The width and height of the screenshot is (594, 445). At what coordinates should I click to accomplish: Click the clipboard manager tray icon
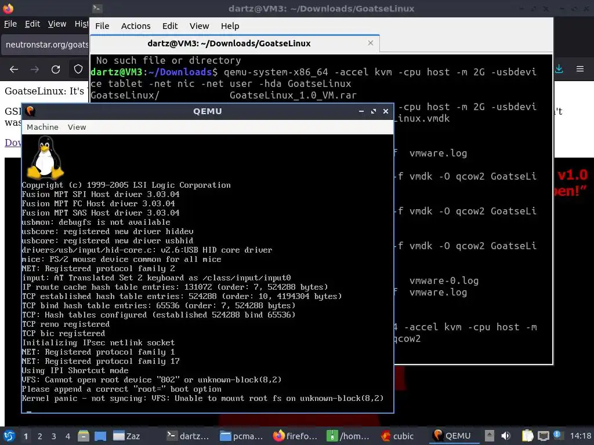[x=528, y=436]
